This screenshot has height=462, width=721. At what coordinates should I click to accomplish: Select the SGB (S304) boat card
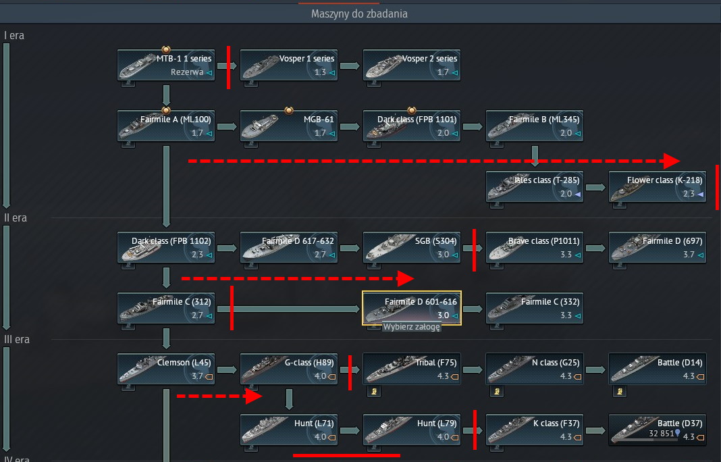coord(412,247)
